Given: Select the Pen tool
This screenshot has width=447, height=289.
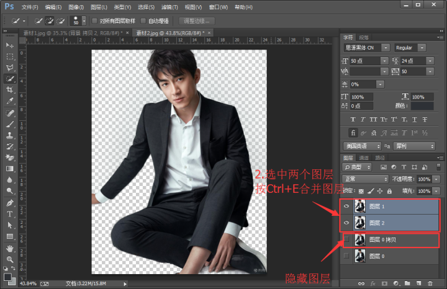Looking at the screenshot, I should click(x=10, y=203).
